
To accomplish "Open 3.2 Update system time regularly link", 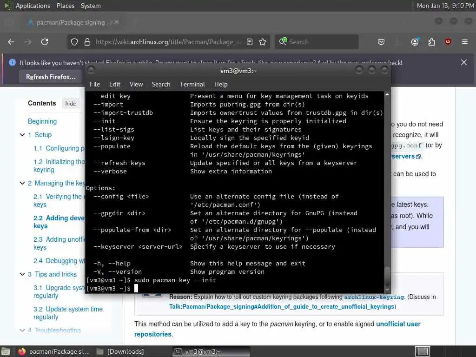I will 68,313.
